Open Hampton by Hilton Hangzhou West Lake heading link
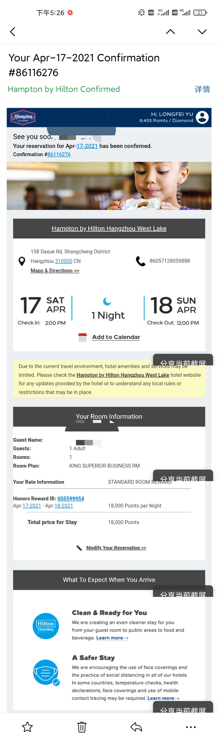The image size is (218, 741). coord(109,228)
